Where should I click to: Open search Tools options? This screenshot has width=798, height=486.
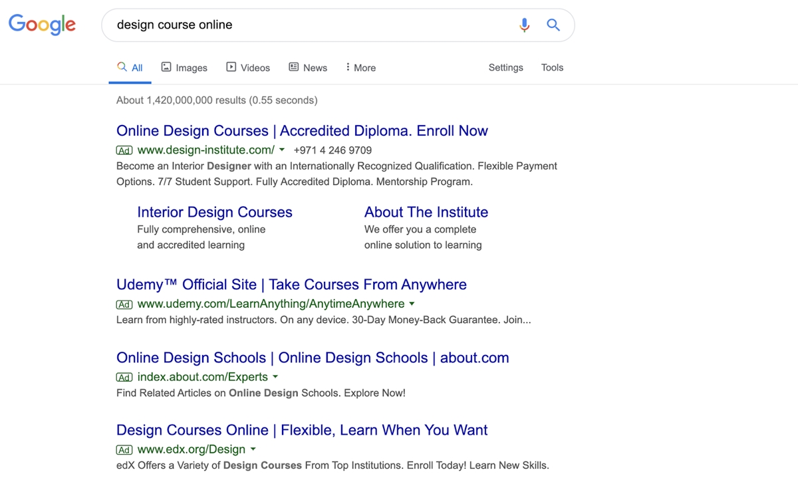tap(552, 68)
